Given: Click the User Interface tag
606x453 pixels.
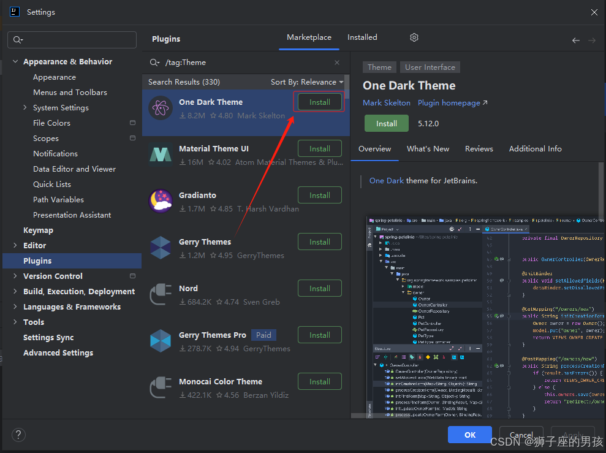Looking at the screenshot, I should pos(430,67).
